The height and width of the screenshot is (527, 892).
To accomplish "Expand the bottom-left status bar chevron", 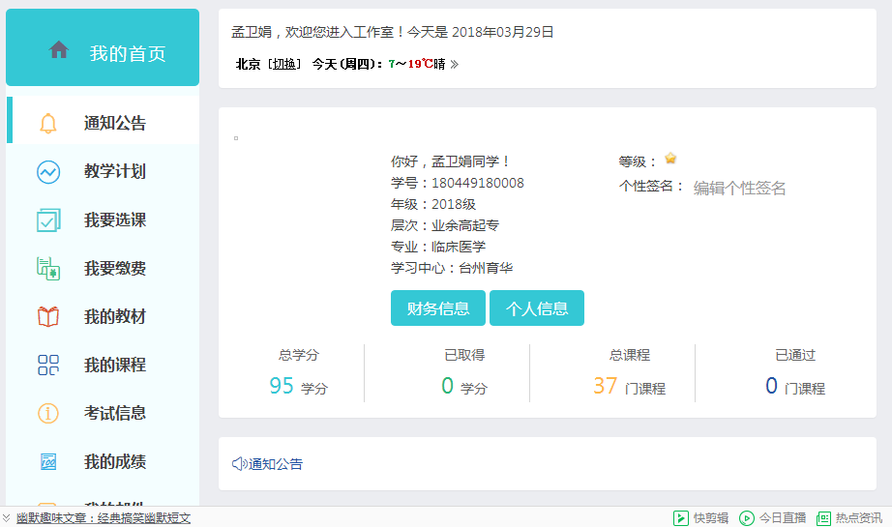I will (7, 518).
